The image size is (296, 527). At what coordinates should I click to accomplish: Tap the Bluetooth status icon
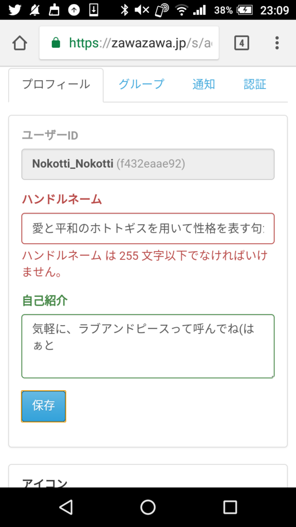tap(124, 10)
